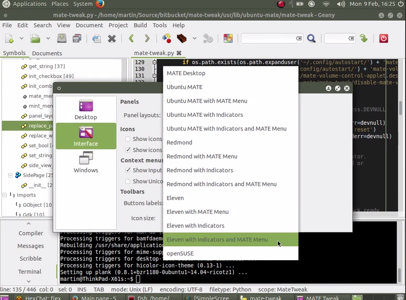The width and height of the screenshot is (406, 300).
Task: Click the Save all files icon
Action: [x=77, y=38]
